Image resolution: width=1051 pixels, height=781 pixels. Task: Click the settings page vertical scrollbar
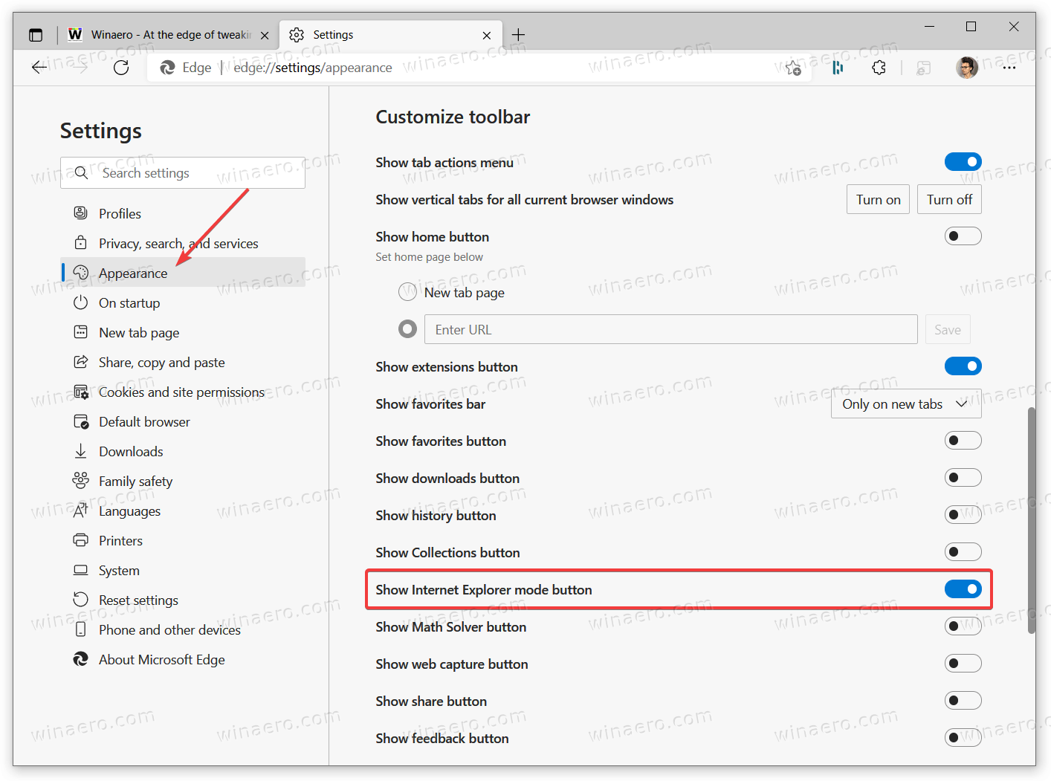1031,520
